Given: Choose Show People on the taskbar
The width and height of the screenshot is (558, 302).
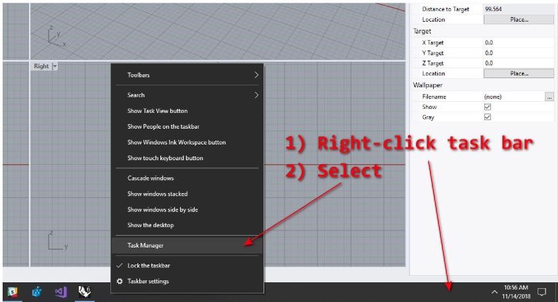Looking at the screenshot, I should coord(187,127).
